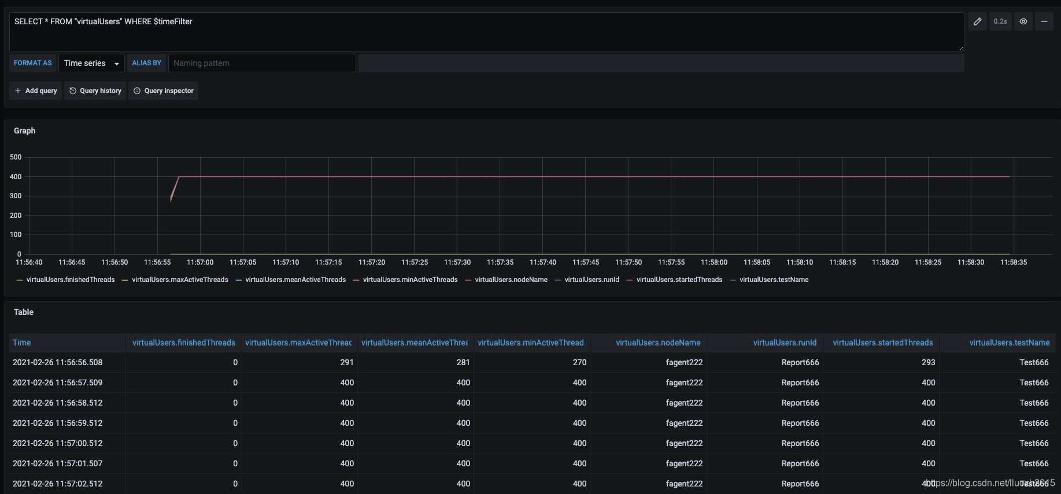The image size is (1061, 494).
Task: Sort by virtualUsers.maxActiveThreads column header
Action: click(x=298, y=343)
